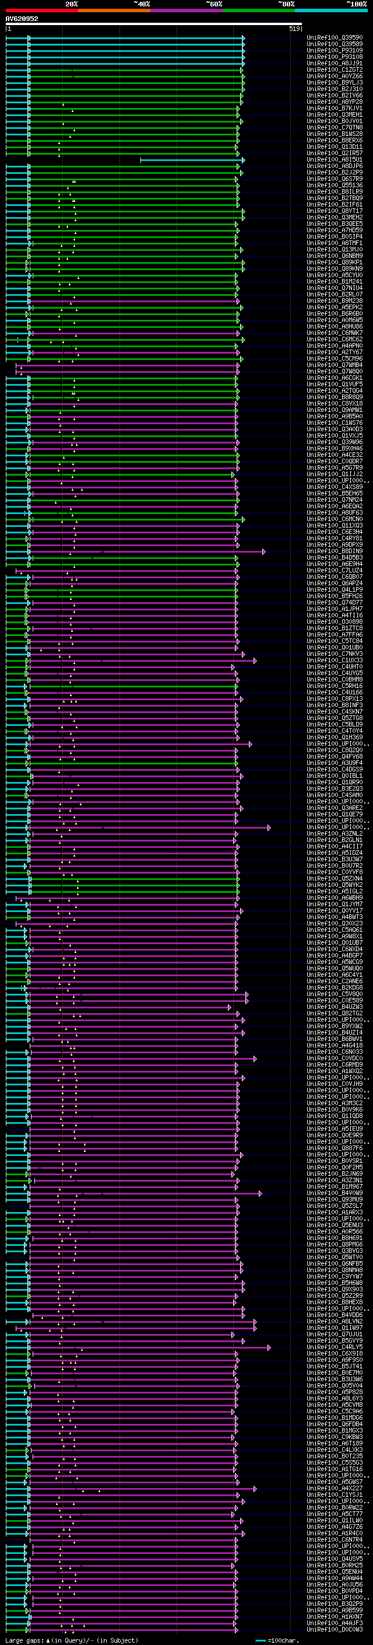Click the UniRef100_A8L6Y3 label
373x1645 pixels.
[x=335, y=1398]
